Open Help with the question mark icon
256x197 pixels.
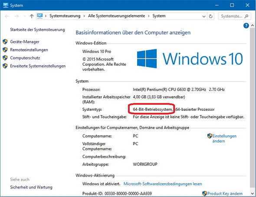pyautogui.click(x=246, y=26)
